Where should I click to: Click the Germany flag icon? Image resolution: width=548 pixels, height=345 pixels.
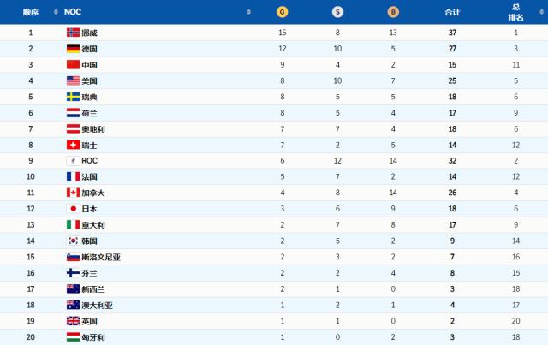click(73, 49)
